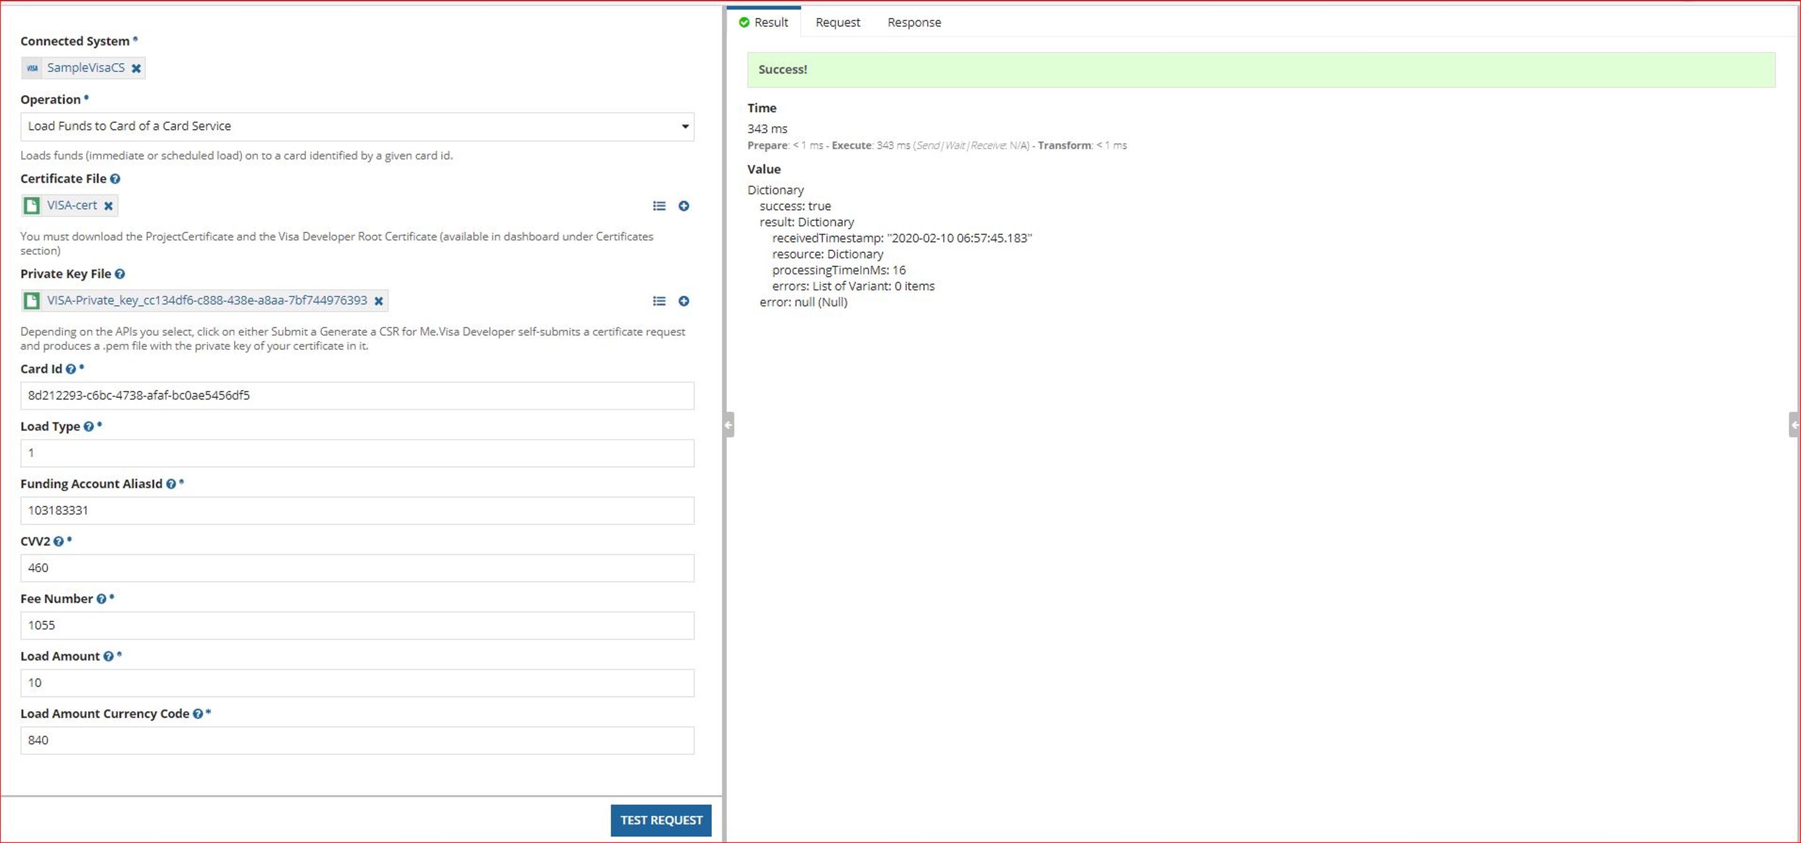Click the Visa logo icon beside SampleVisaCS
Screen dimensions: 1801x843
pyautogui.click(x=32, y=68)
